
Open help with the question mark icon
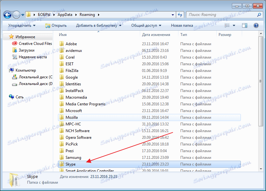pyautogui.click(x=256, y=25)
